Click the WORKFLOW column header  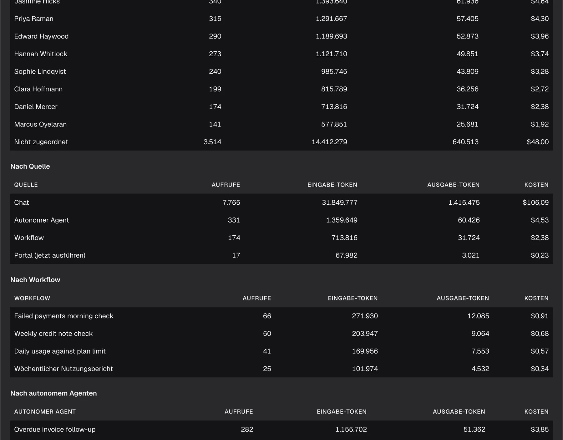pos(32,298)
